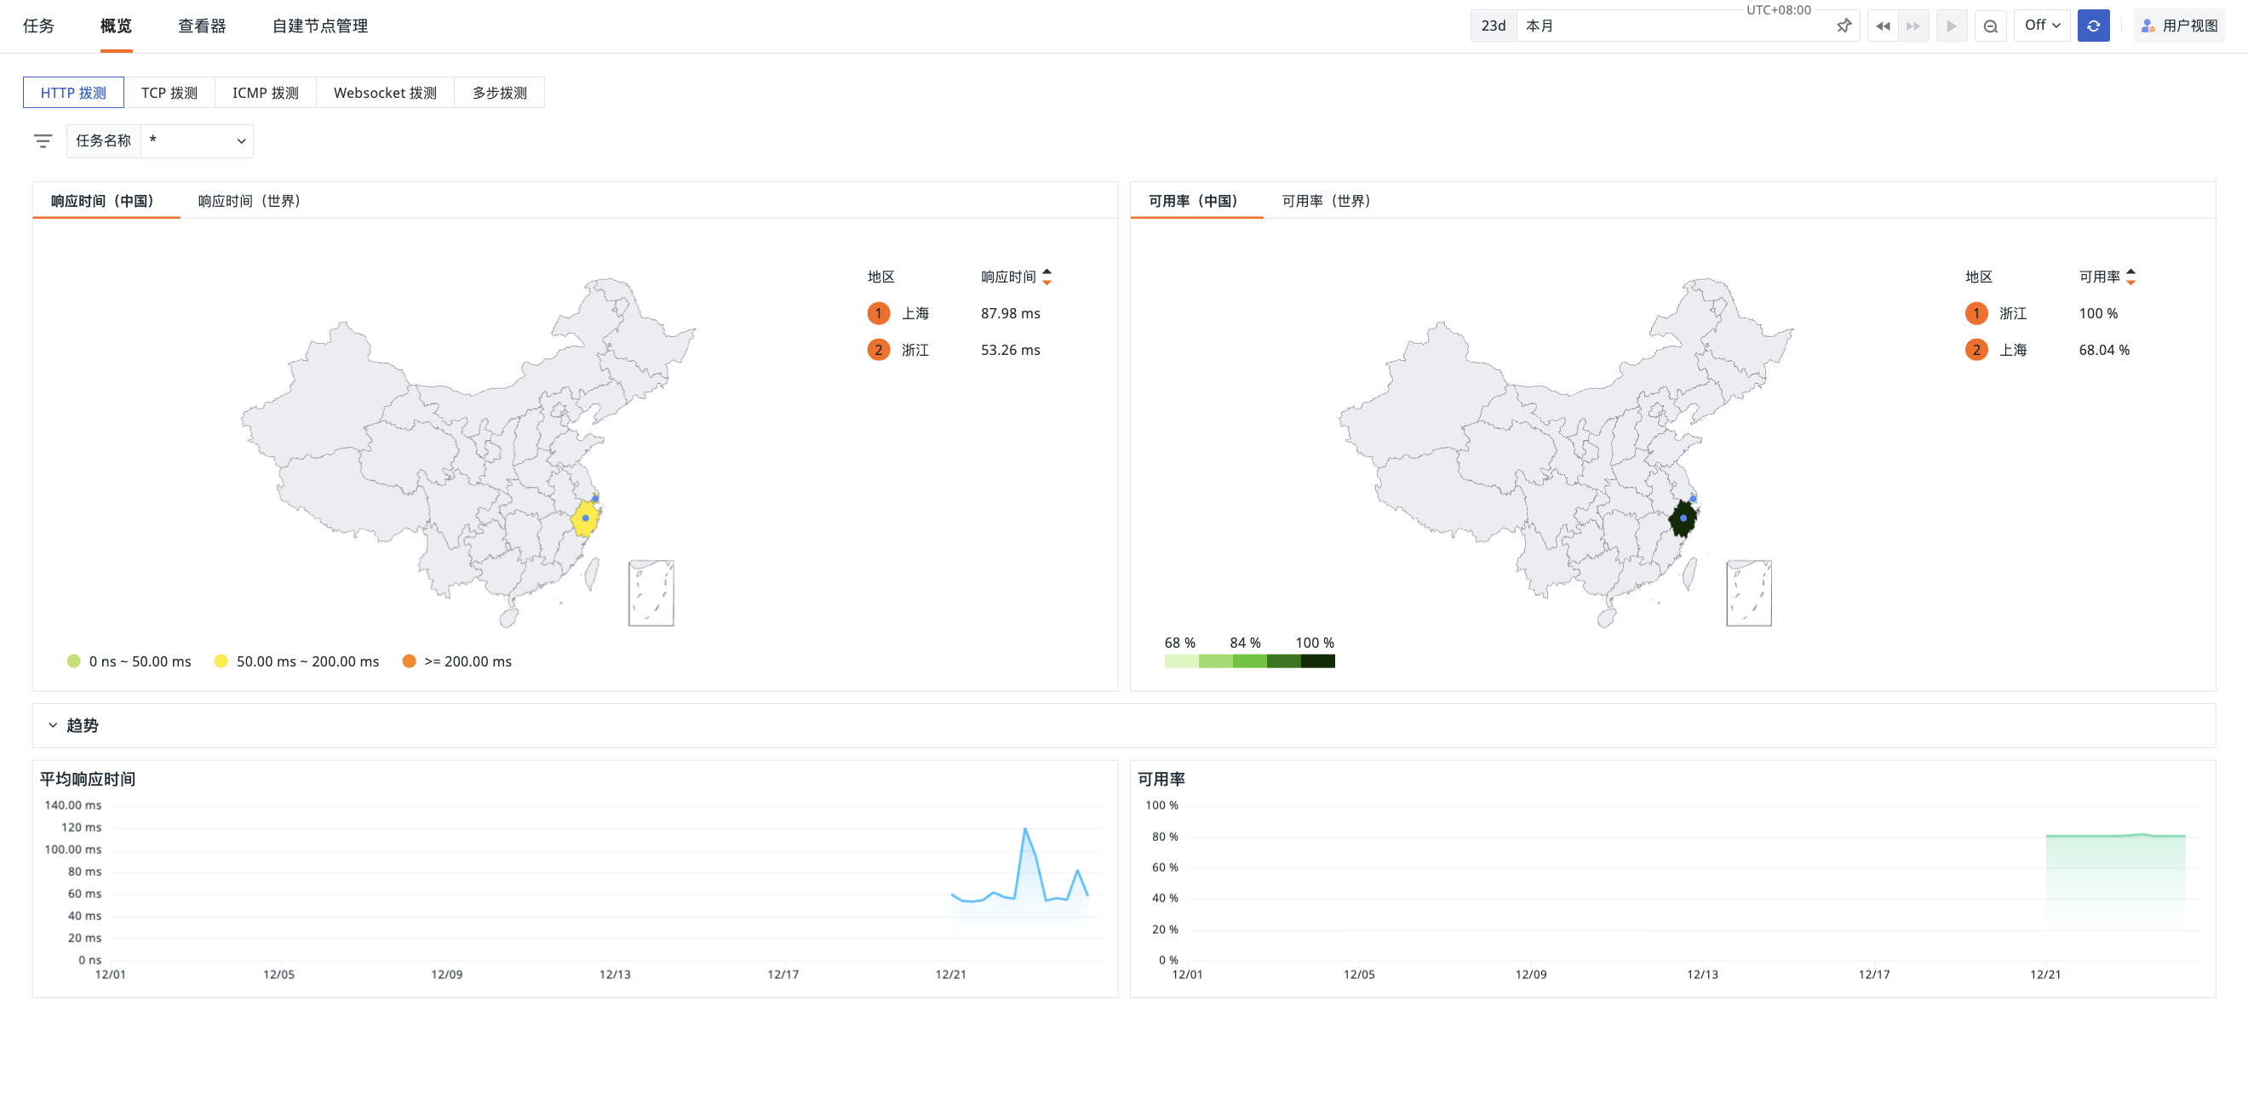
Task: Collapse the 趋势 section
Action: click(54, 725)
